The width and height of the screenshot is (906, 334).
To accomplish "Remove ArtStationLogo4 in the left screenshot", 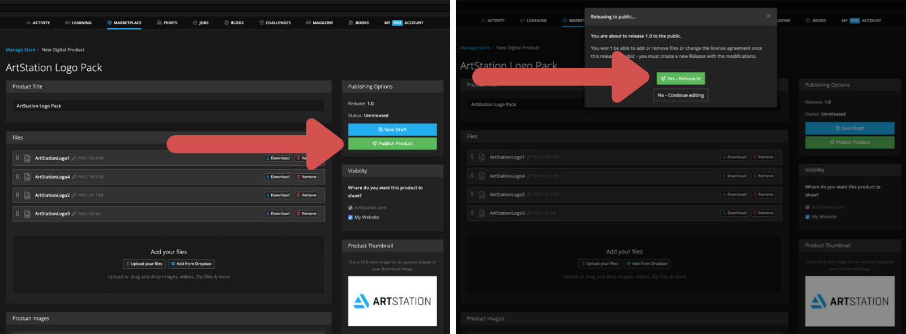I will (x=306, y=177).
